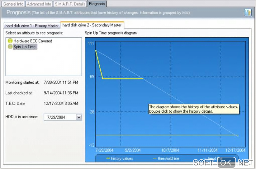This screenshot has height=169, width=256.
Task: Select hard disk drive 2 Secondary Master tab
Action: coord(92,25)
